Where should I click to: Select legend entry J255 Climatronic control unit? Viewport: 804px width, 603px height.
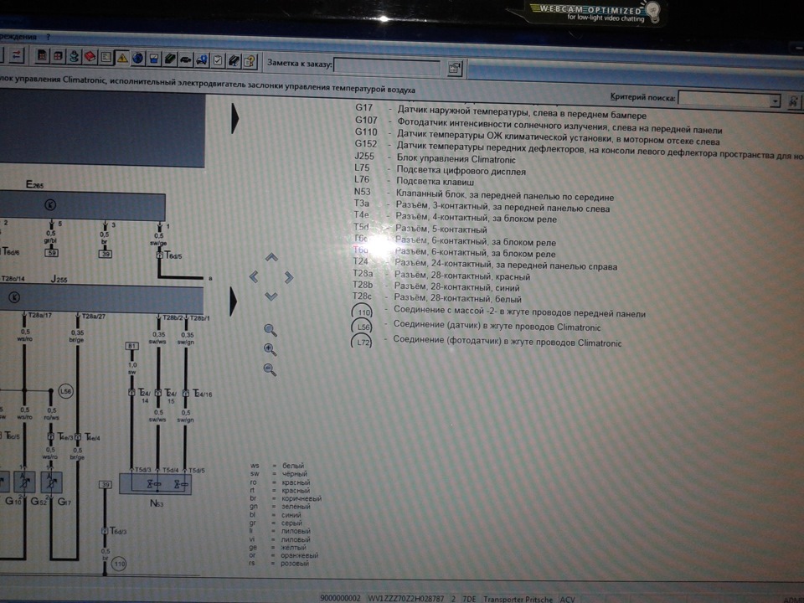pyautogui.click(x=435, y=158)
